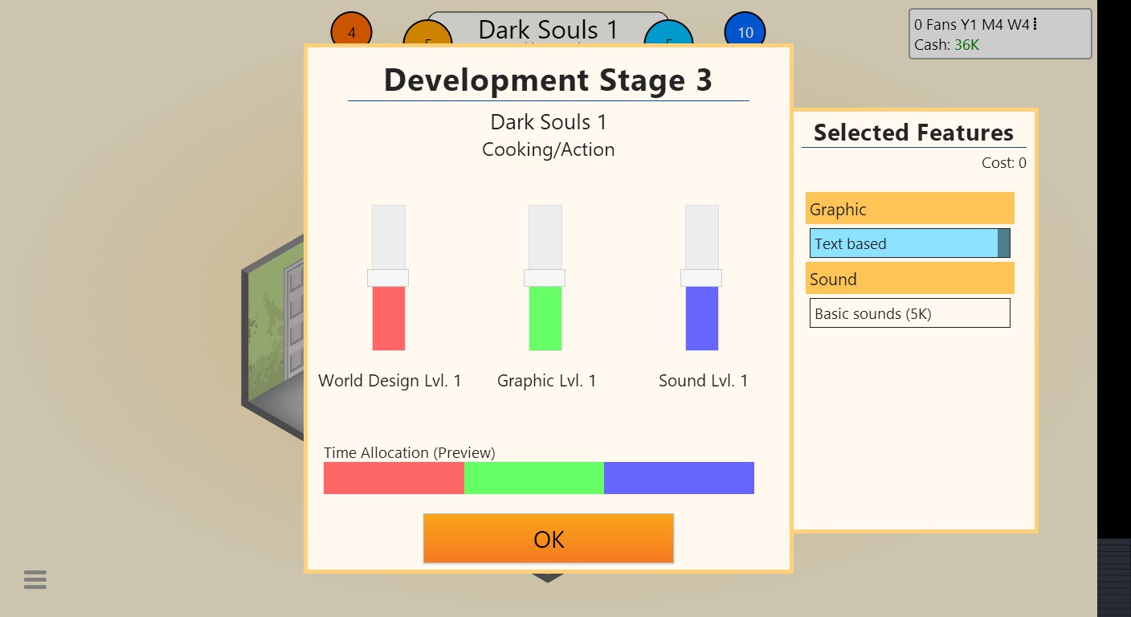Click the blue circle showing 10

pos(745,32)
